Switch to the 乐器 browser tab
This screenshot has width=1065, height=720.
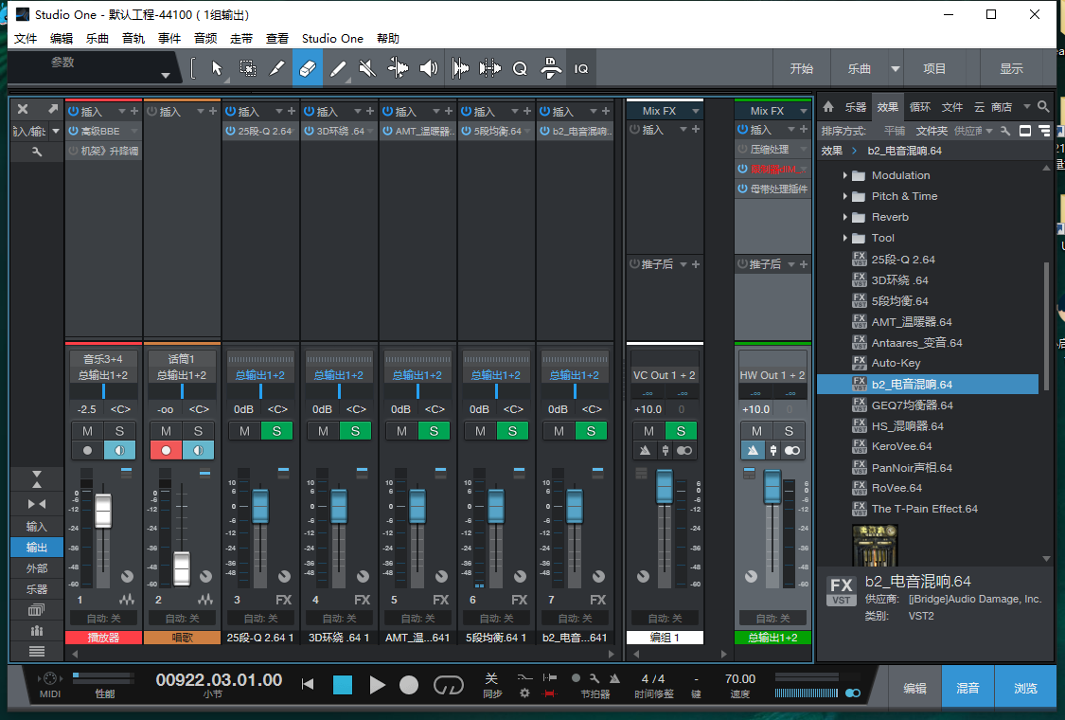[x=855, y=107]
